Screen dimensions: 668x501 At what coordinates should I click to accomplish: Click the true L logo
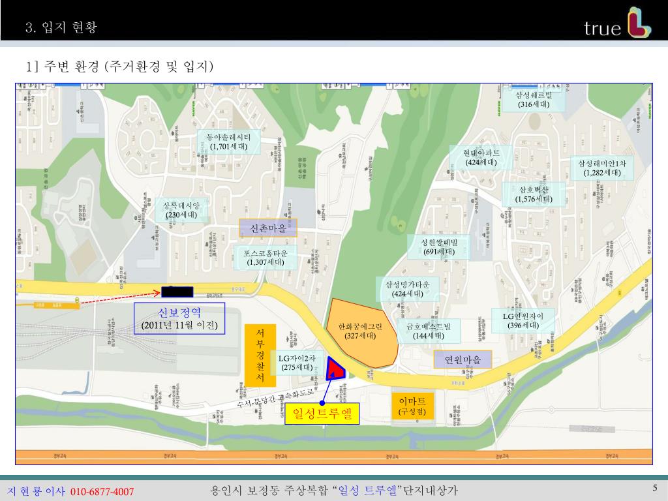[617, 23]
